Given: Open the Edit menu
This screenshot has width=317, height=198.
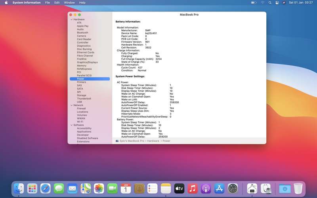Looking at the screenshot, I should pyautogui.click(x=57, y=3).
